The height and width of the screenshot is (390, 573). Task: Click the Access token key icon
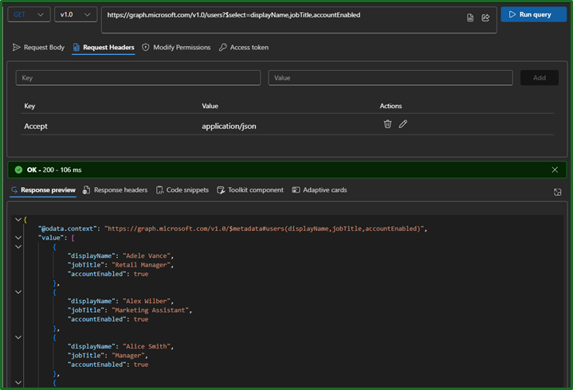[x=222, y=48]
